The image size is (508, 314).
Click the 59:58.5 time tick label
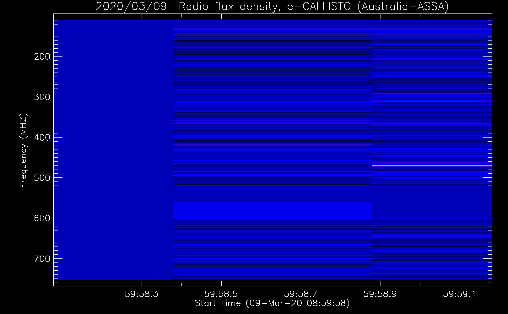coord(221,294)
